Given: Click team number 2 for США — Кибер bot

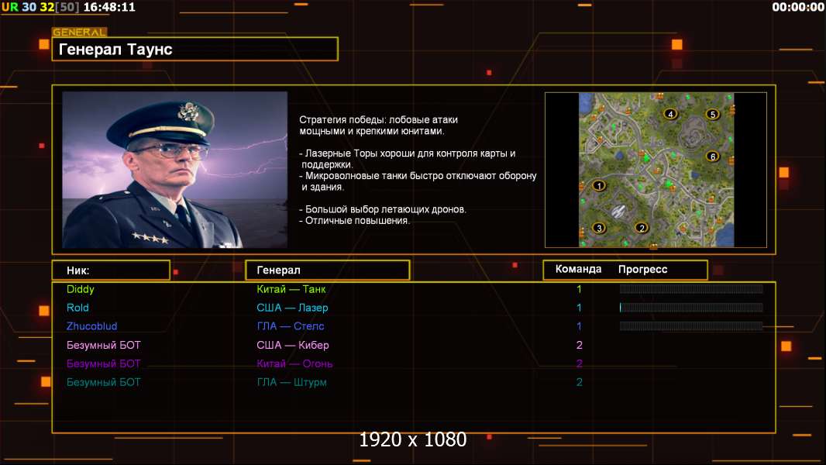Looking at the screenshot, I should [579, 345].
